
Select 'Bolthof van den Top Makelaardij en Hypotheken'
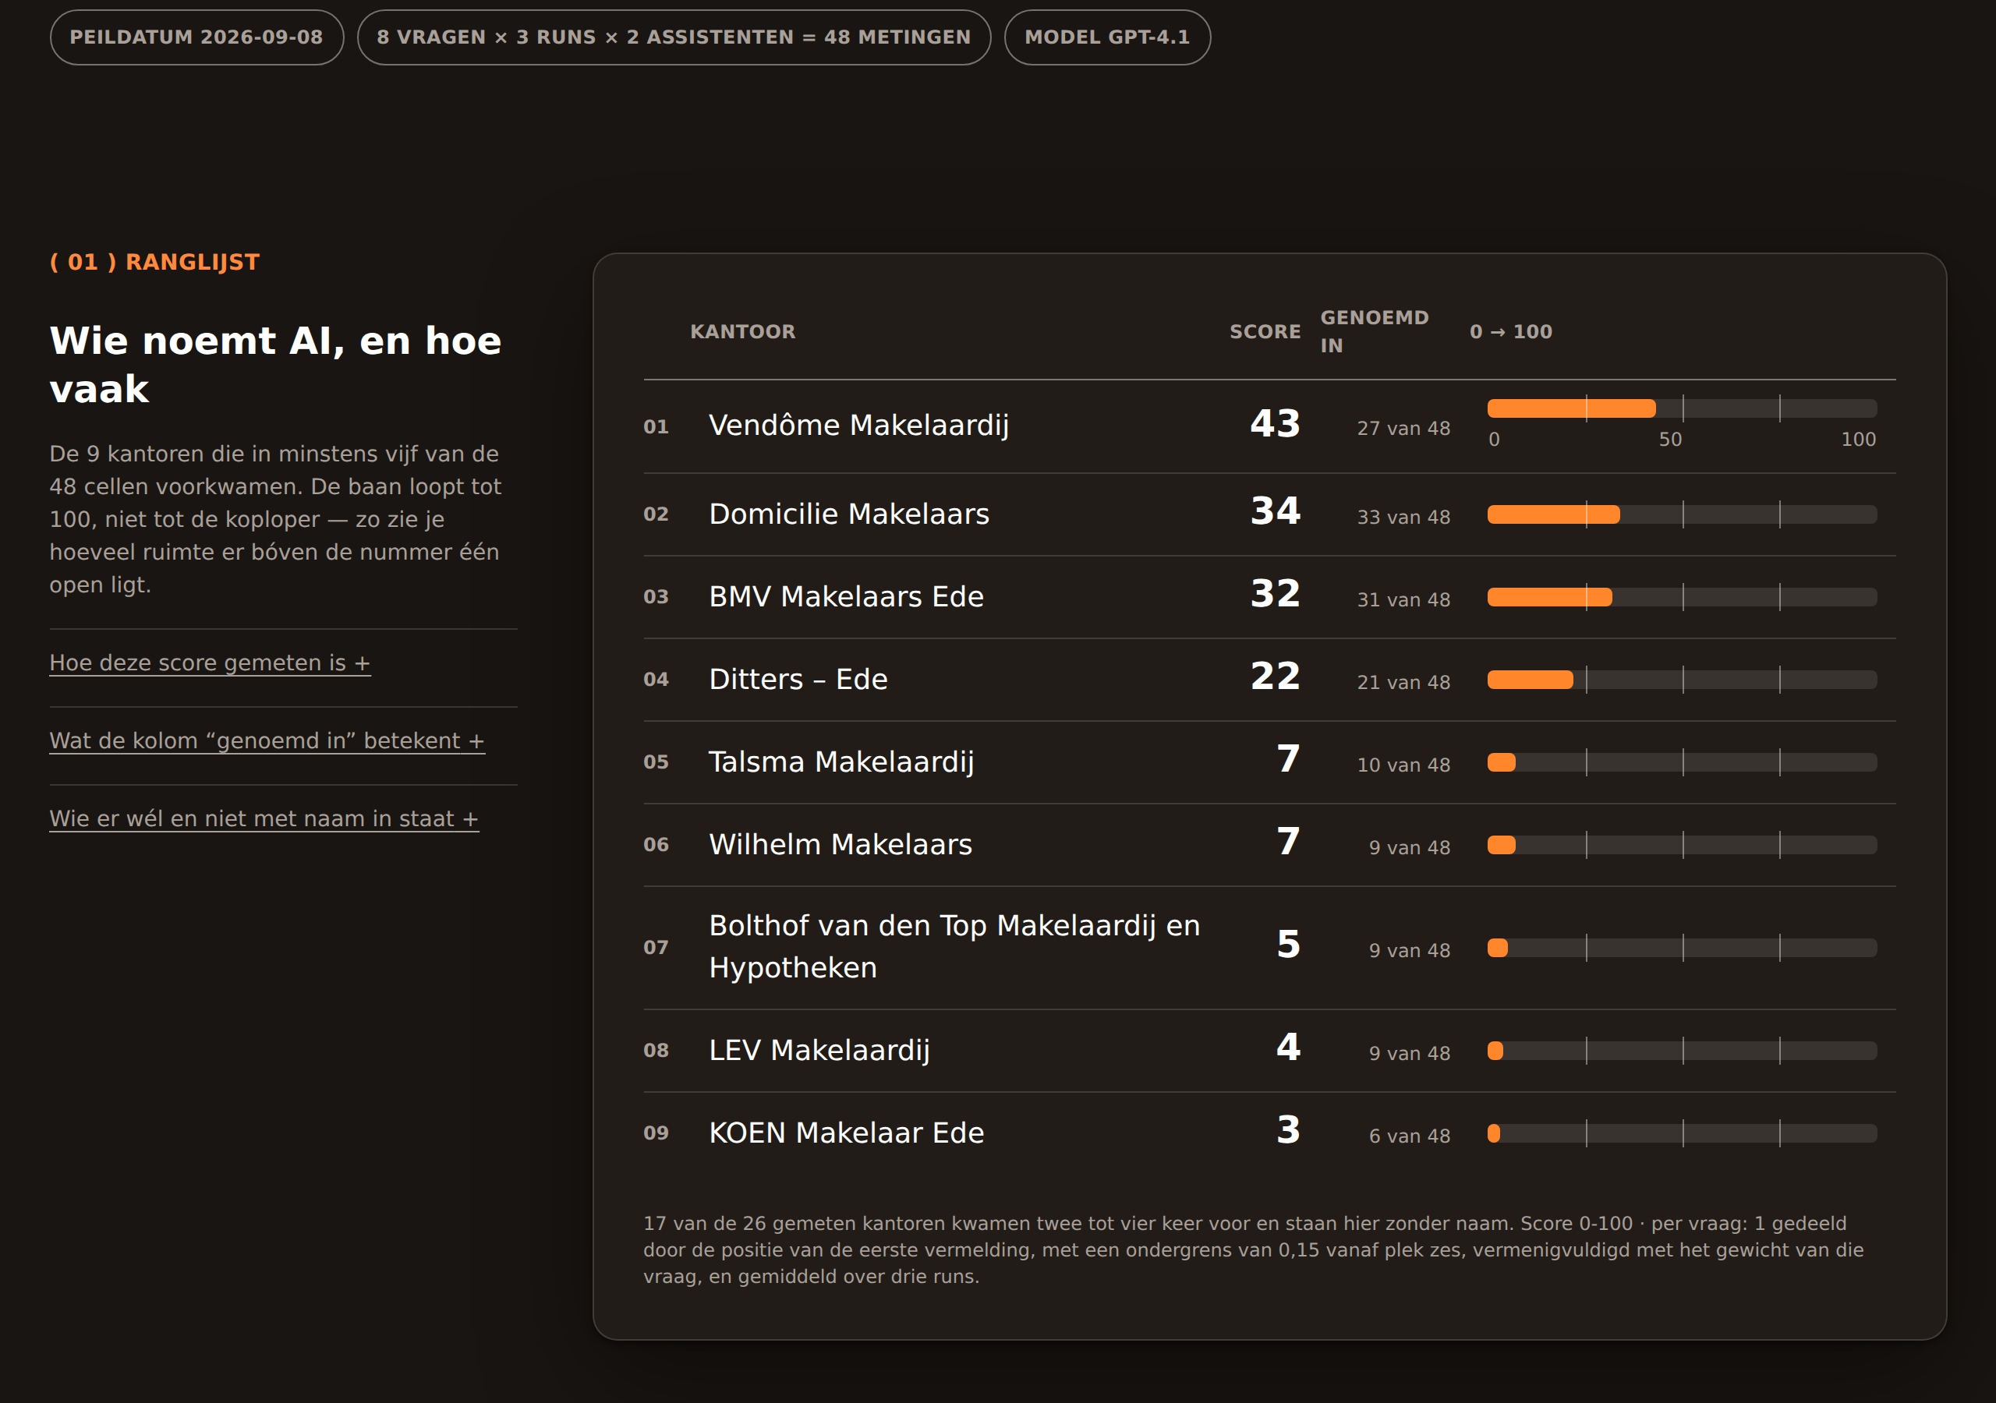(954, 946)
